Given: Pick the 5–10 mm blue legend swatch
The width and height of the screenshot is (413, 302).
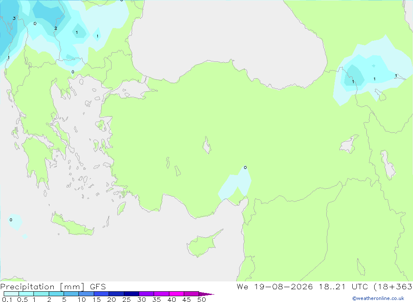Looking at the screenshot, I should pos(71,294).
